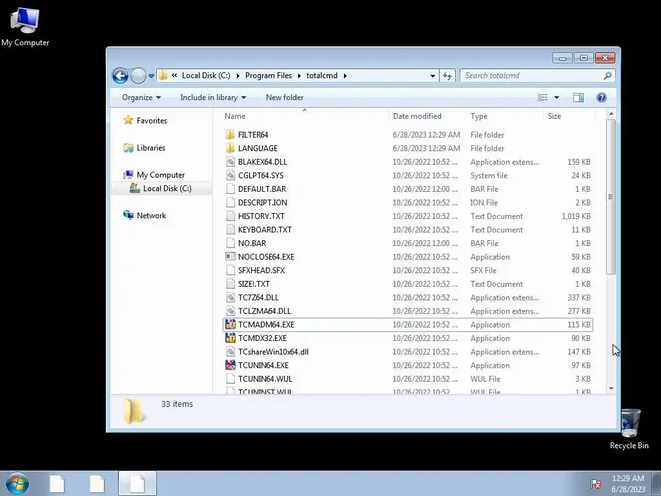Select the HISTORY.TXT file icon
661x496 pixels.
point(230,216)
